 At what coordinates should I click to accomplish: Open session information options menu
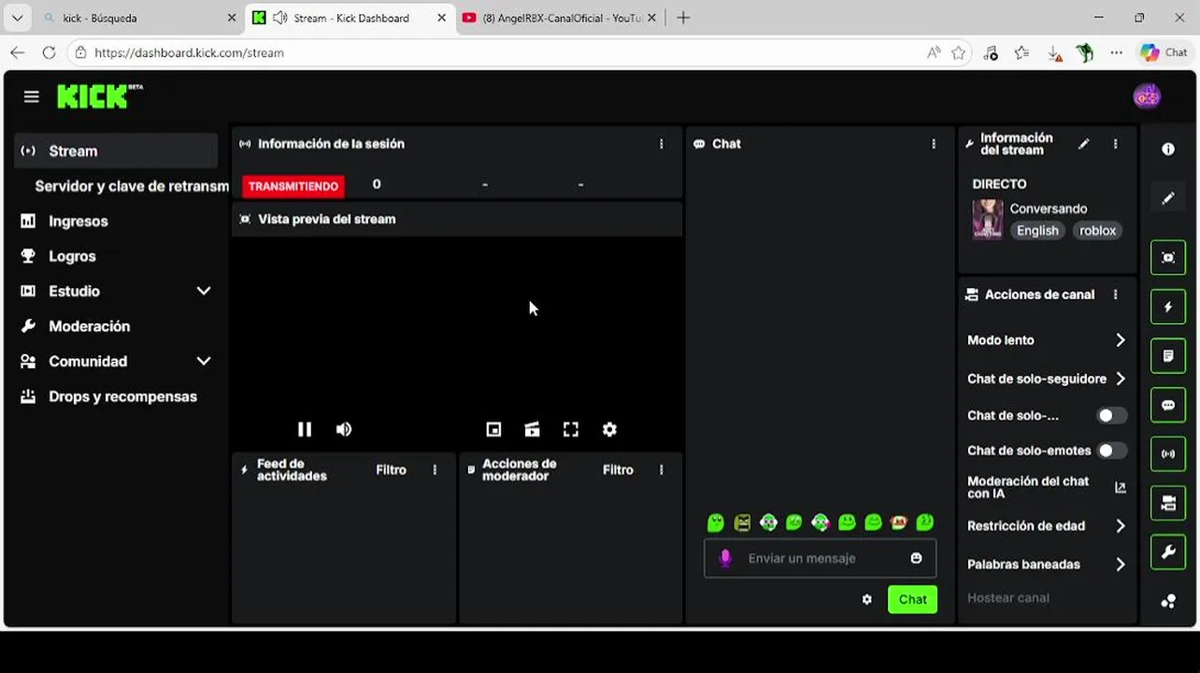(x=661, y=144)
